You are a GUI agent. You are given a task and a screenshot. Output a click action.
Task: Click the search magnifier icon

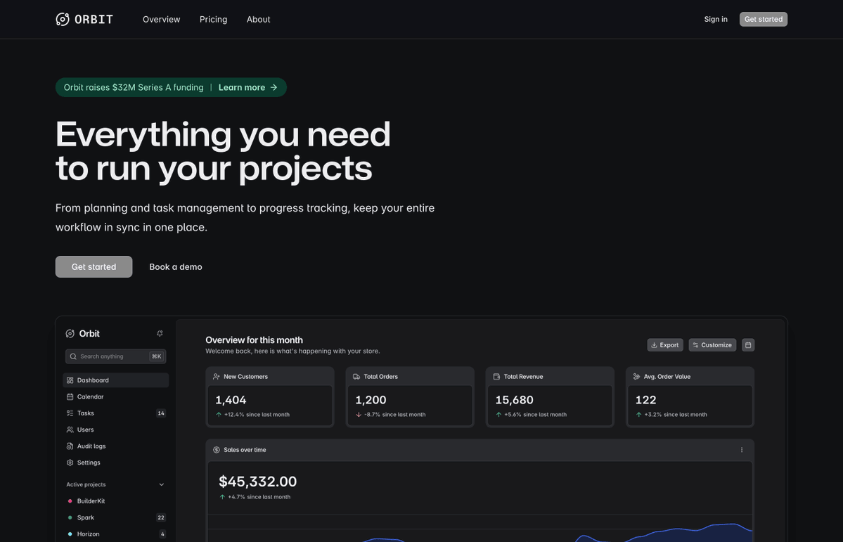click(73, 356)
